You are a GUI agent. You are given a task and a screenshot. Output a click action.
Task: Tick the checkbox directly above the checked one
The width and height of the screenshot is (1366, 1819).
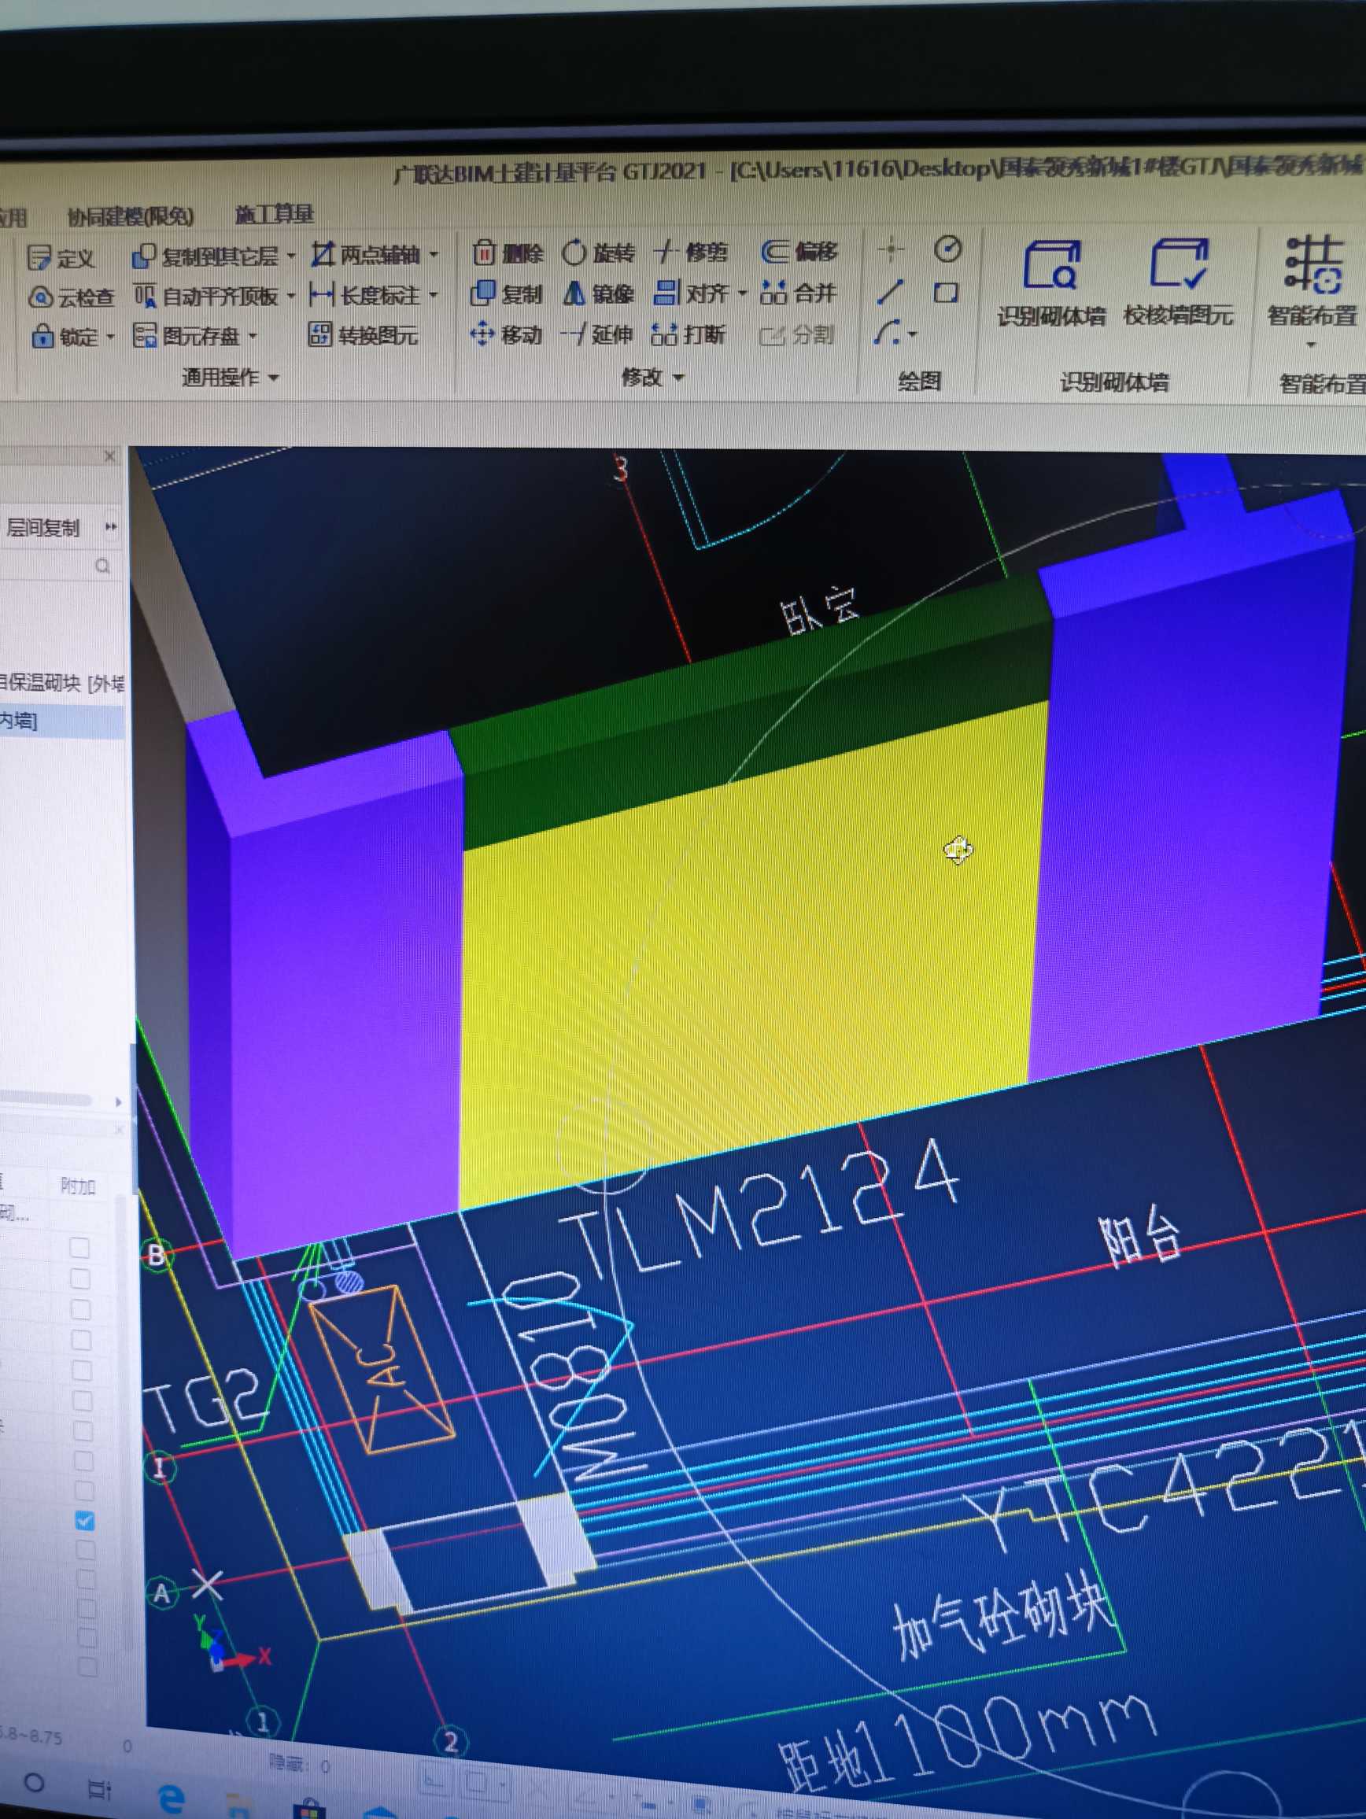84,1490
